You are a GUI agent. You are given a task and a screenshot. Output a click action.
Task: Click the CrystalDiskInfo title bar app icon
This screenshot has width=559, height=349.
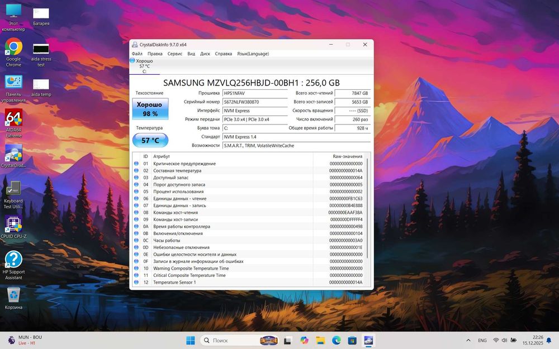(x=135, y=45)
